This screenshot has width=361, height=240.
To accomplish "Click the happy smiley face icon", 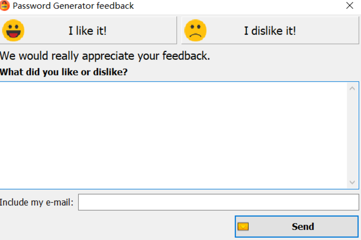I will click(13, 30).
